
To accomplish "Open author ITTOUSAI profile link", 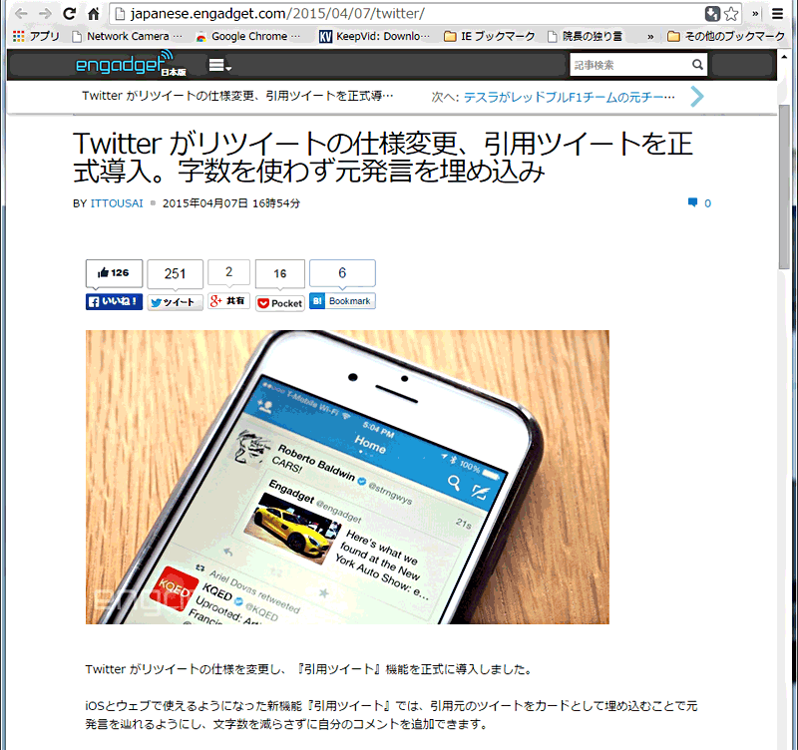I will pyautogui.click(x=117, y=203).
